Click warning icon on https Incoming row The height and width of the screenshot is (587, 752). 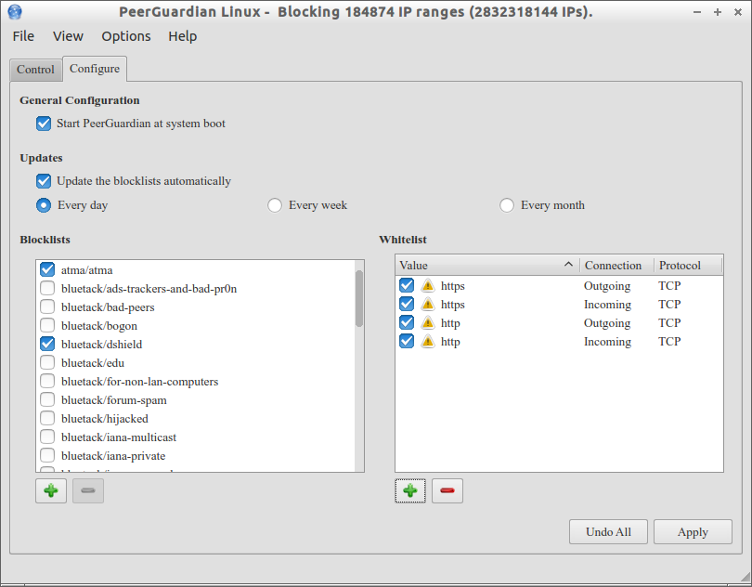coord(428,305)
